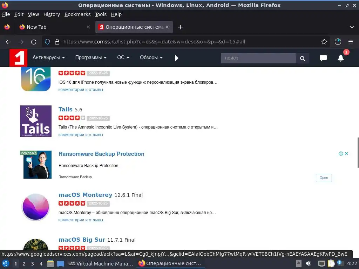Open notifications with the bell icon
Screen dimensions: 359x269
[x=341, y=58]
